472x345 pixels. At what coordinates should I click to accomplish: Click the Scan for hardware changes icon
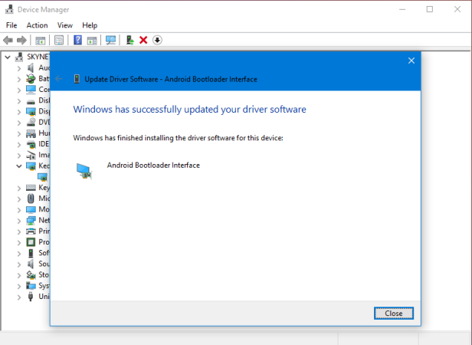[110, 40]
